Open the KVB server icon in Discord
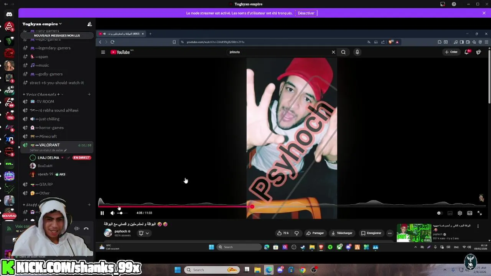 click(9, 164)
